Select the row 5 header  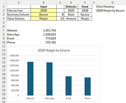(3, 23)
